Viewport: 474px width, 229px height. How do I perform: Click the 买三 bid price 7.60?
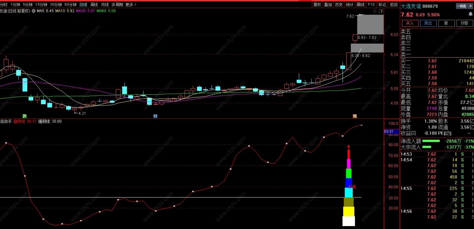point(432,72)
